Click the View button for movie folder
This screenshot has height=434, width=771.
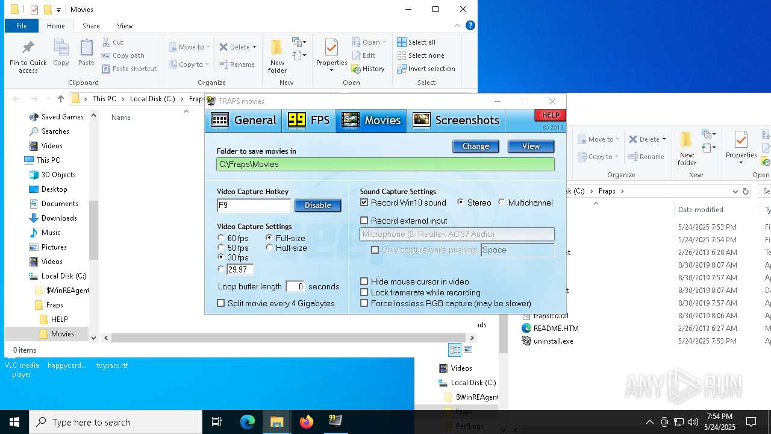[x=531, y=146]
